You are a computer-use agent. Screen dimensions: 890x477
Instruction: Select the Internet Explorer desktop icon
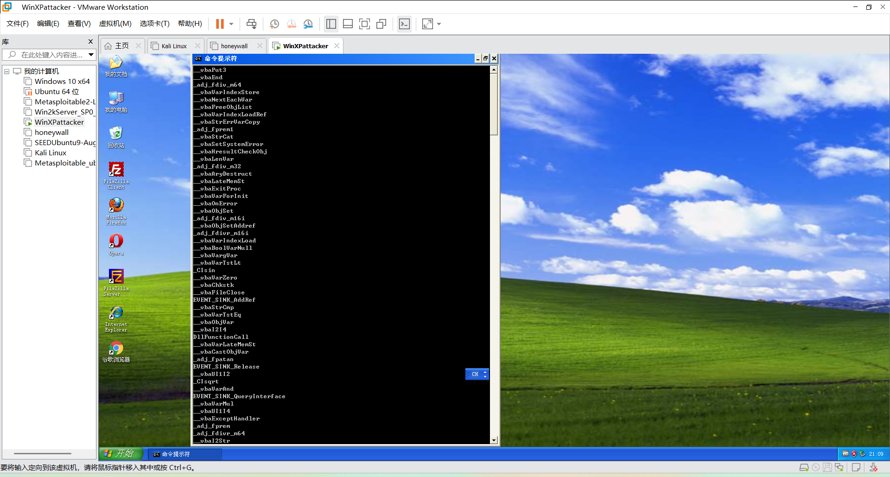click(x=116, y=318)
